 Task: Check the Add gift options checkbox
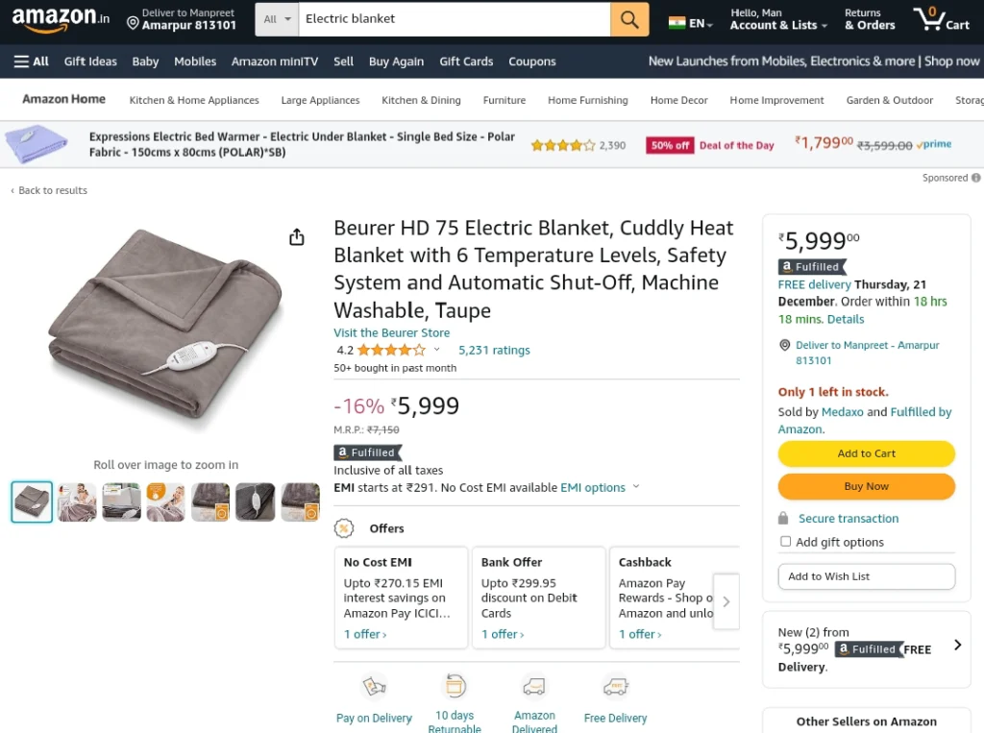[x=785, y=541]
